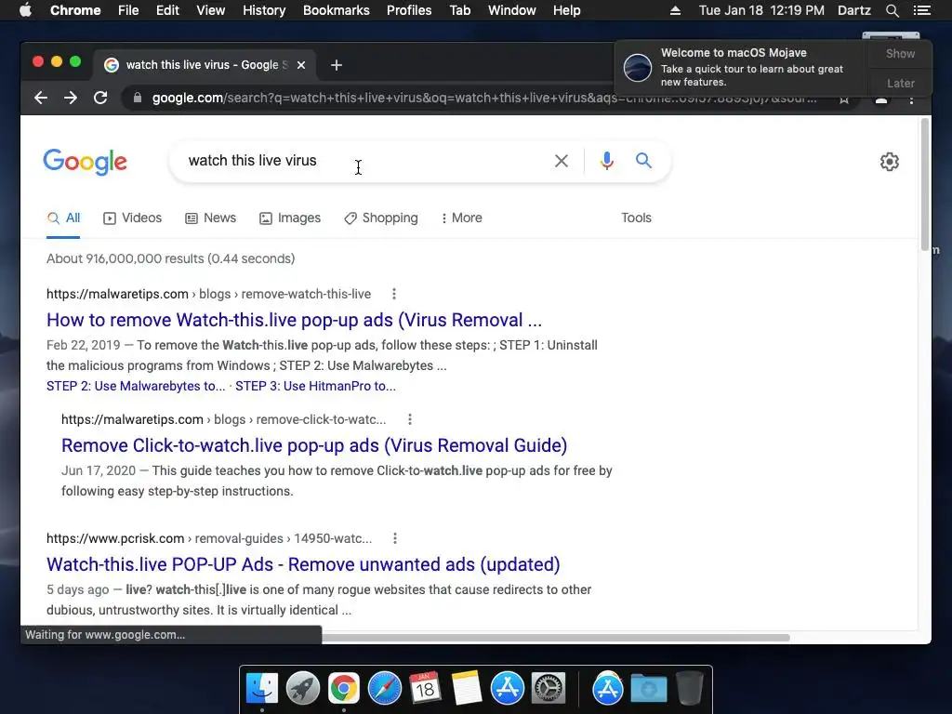The image size is (952, 714).
Task: Open Google Chrome from the Dock
Action: (x=344, y=689)
